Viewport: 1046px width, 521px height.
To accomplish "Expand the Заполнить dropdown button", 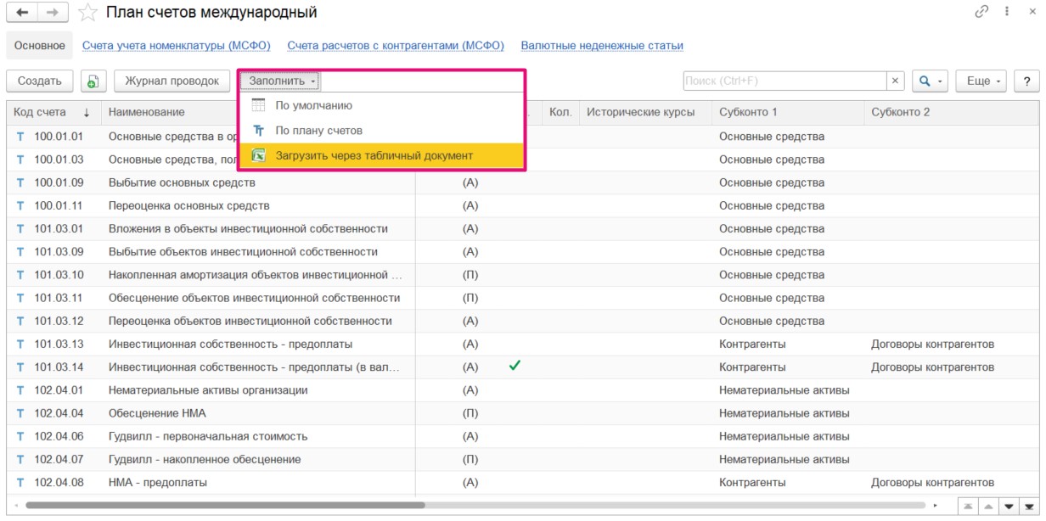I will pos(282,81).
